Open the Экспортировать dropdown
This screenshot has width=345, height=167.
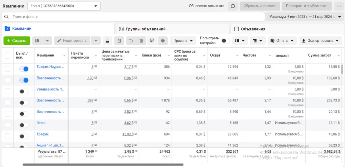320,41
